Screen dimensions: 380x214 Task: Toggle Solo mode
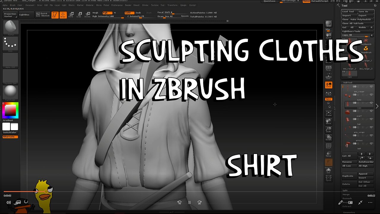[x=328, y=170]
